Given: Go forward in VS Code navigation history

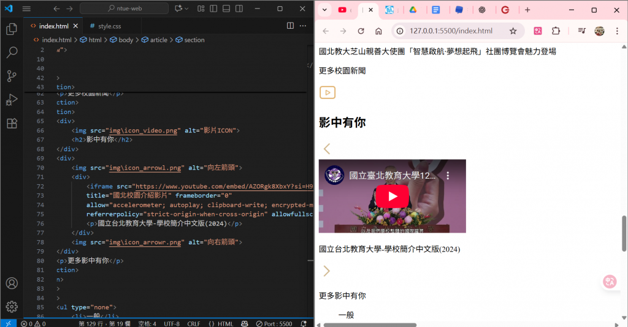Looking at the screenshot, I should (x=69, y=9).
